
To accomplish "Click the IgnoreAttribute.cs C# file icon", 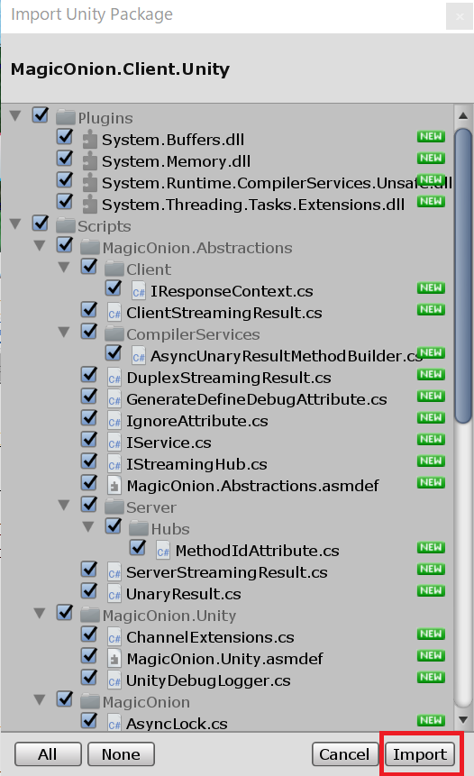I will (x=114, y=421).
